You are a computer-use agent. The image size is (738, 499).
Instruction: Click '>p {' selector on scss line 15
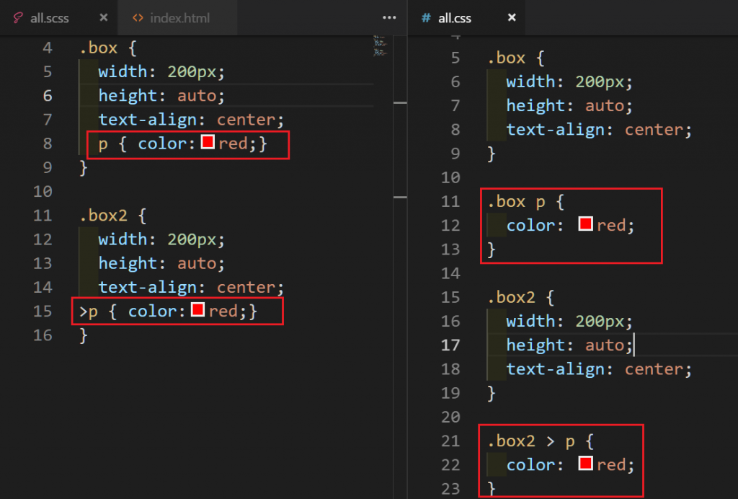point(98,312)
